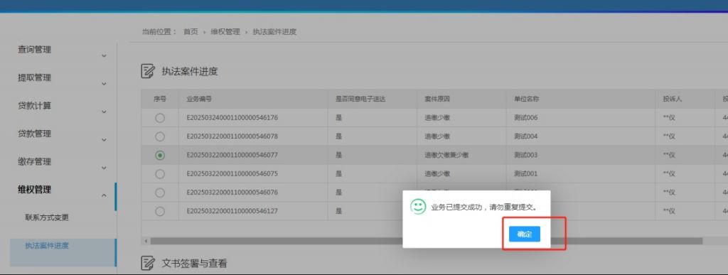Click 追缴少缴 in the 测试006 row

[437, 118]
